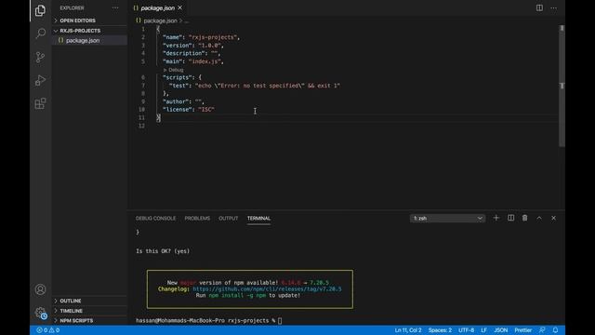Kill the terminal with trash icon
The width and height of the screenshot is (595, 335).
(x=524, y=218)
